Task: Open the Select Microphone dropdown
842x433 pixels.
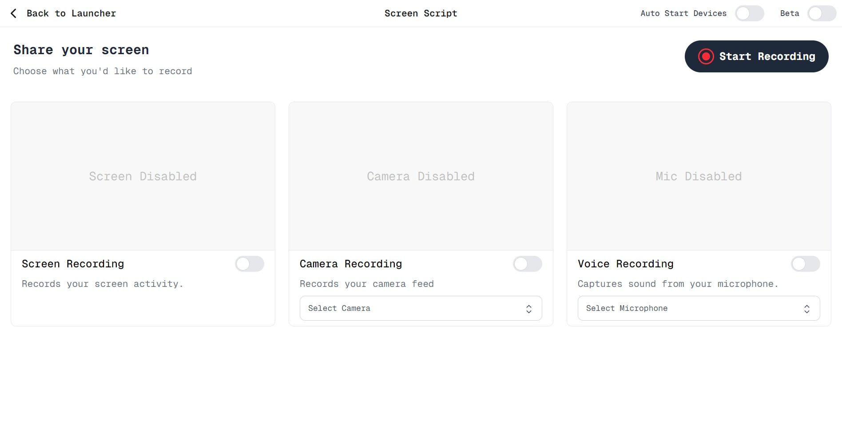Action: tap(698, 308)
